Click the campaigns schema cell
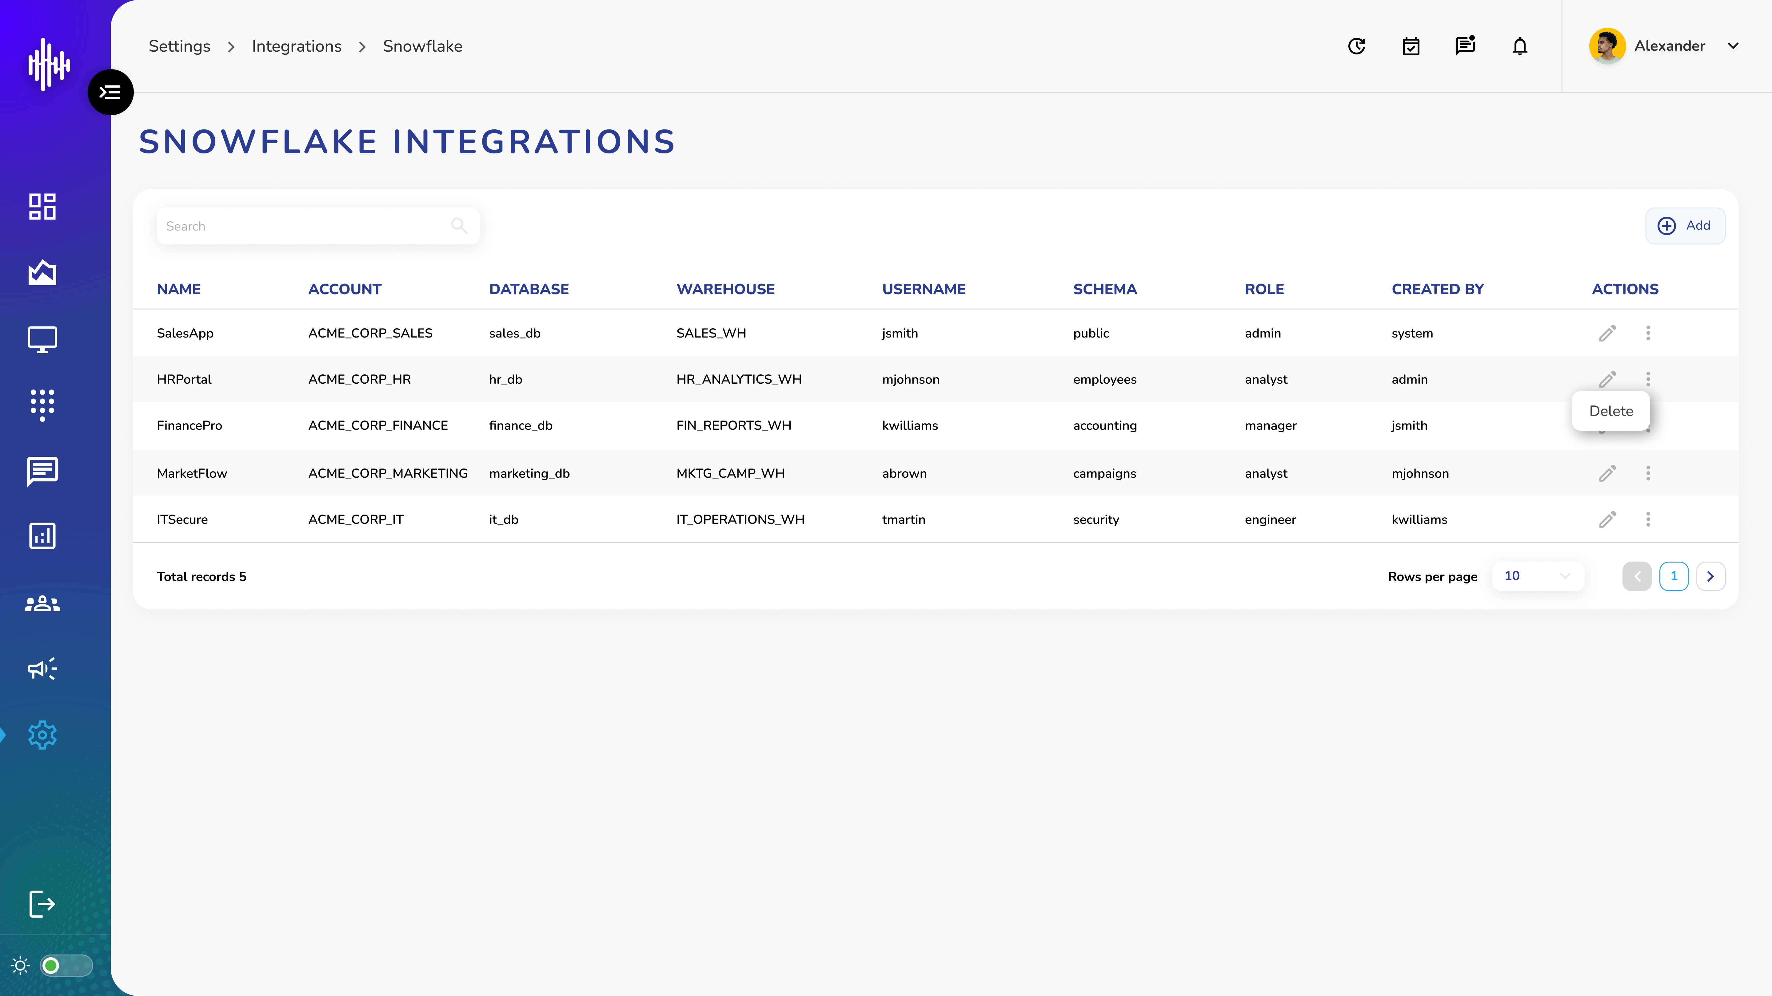This screenshot has height=996, width=1772. 1105,474
